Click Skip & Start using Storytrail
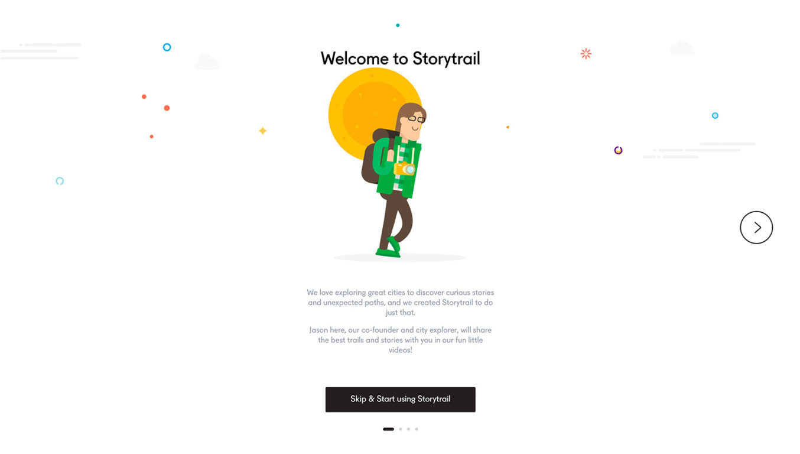Image resolution: width=800 pixels, height=454 pixels. pos(400,399)
